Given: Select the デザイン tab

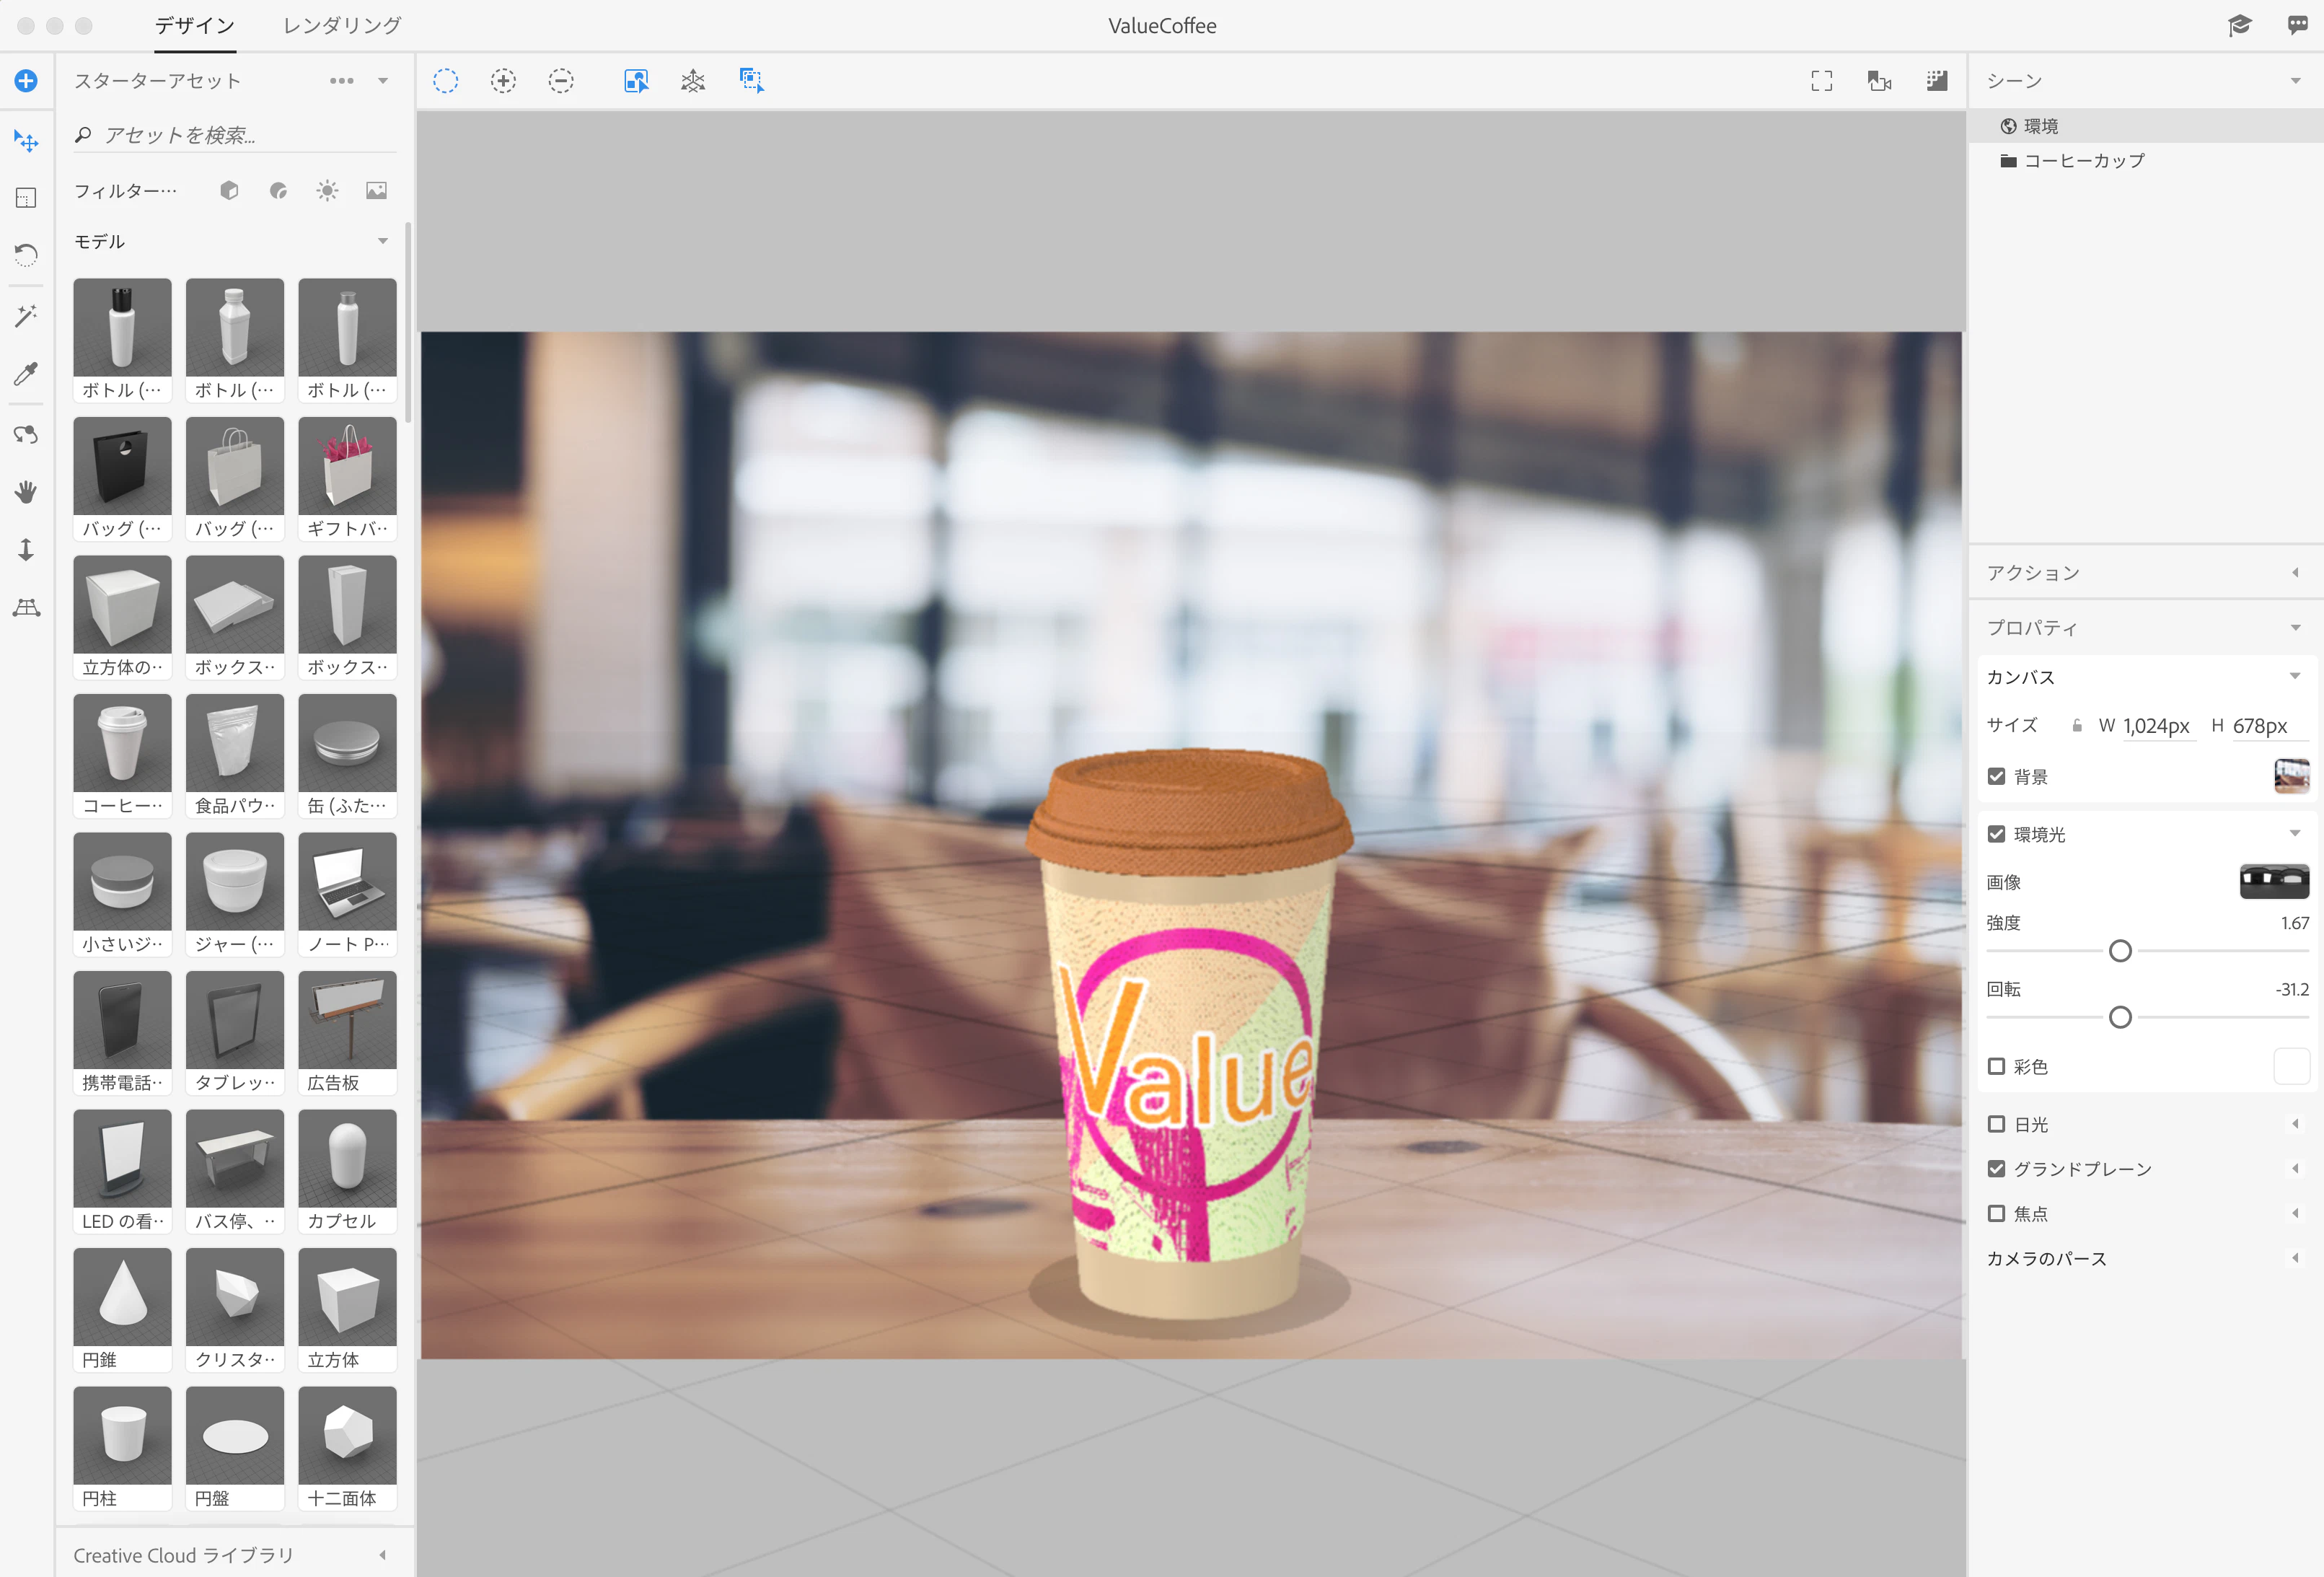Looking at the screenshot, I should point(195,25).
